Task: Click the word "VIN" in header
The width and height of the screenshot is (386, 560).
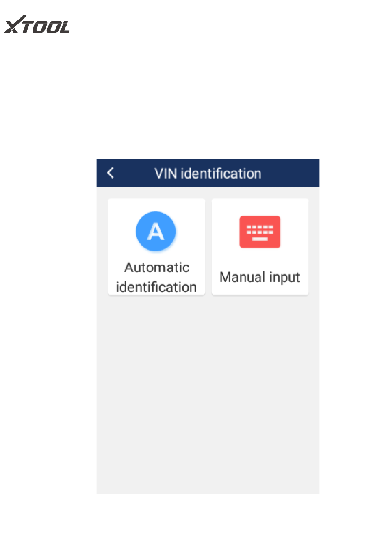Action: pos(165,174)
